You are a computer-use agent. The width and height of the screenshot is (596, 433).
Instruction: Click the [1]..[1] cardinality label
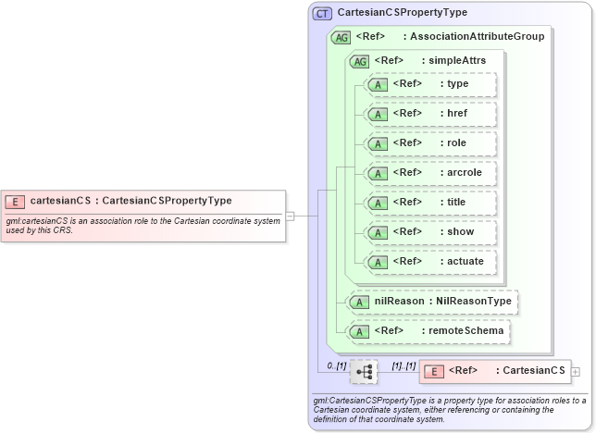coord(404,365)
